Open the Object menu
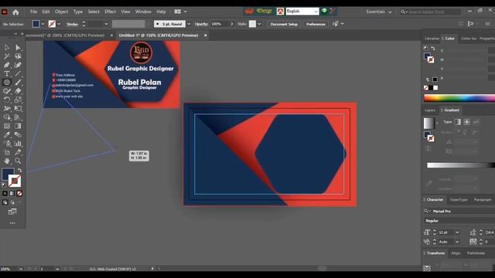The height and width of the screenshot is (278, 495). [x=61, y=12]
